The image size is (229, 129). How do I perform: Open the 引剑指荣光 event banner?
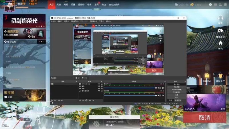click(24, 21)
